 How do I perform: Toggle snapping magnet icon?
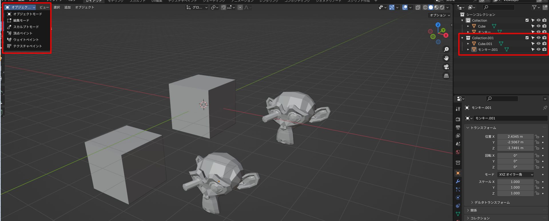pyautogui.click(x=224, y=7)
